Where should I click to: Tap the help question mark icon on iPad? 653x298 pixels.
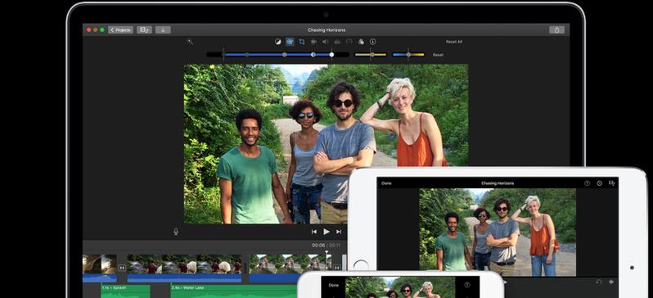point(587,183)
